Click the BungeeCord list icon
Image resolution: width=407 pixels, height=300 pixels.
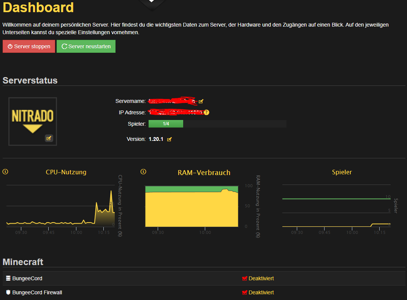(x=7, y=278)
